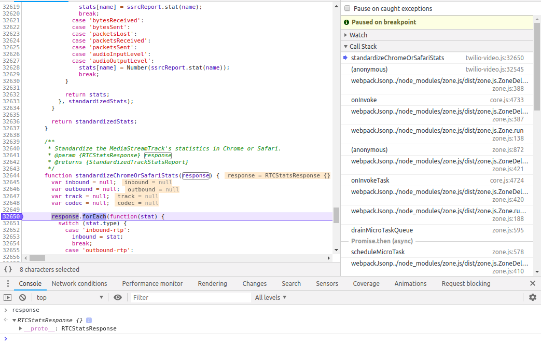Select the Zone.run frame at zone.js:138

436,134
